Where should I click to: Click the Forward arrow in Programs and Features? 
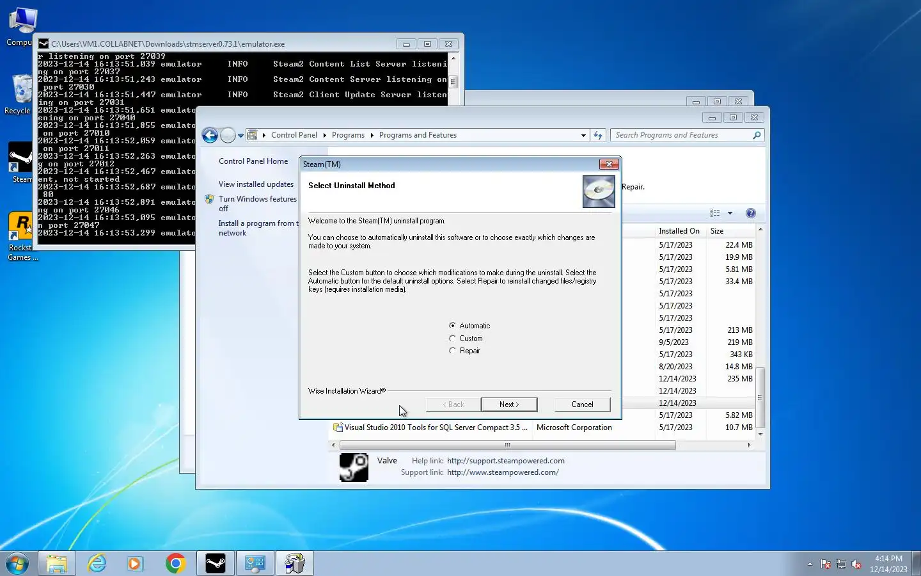(x=228, y=135)
